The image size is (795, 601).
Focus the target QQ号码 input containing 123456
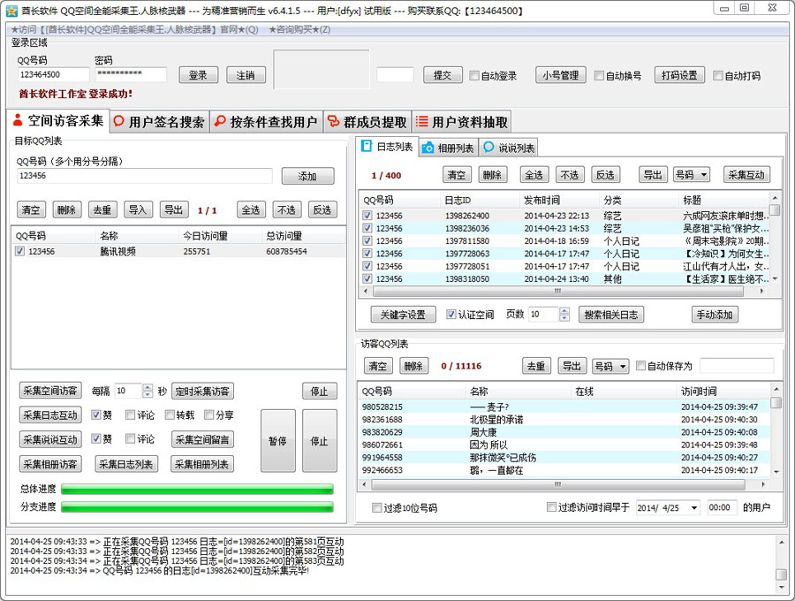(x=145, y=176)
